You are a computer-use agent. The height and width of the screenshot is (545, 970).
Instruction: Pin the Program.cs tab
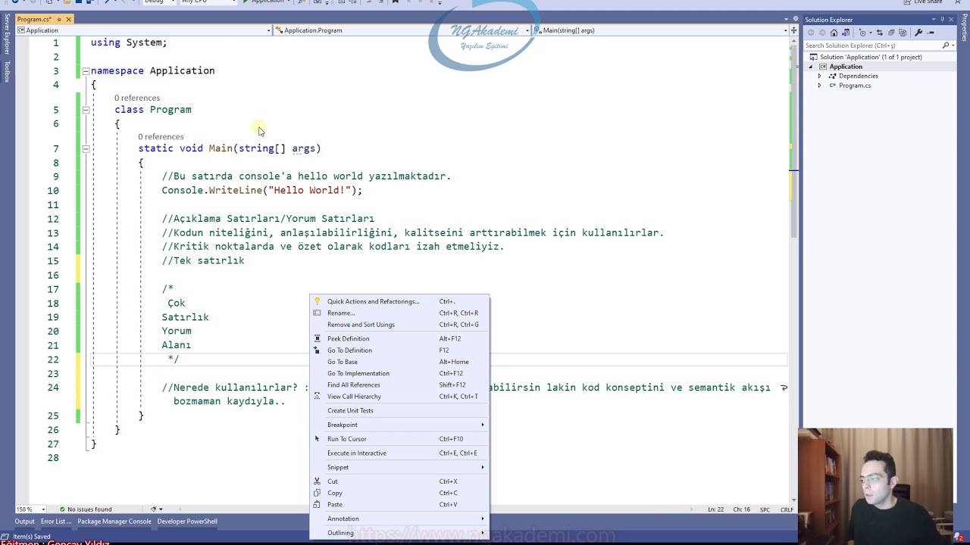pos(58,20)
